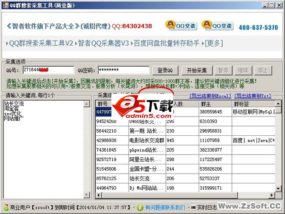Select group row 85762125

tap(185, 178)
